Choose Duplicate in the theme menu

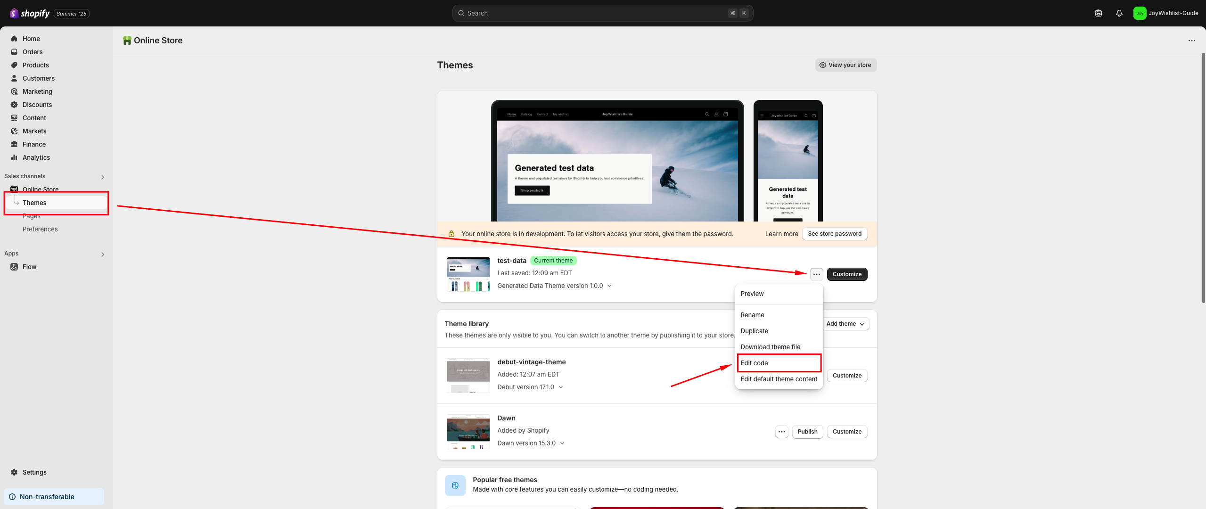coord(754,331)
